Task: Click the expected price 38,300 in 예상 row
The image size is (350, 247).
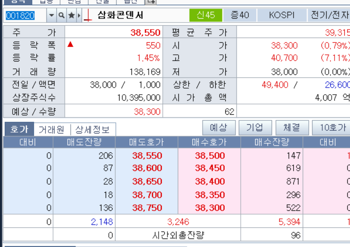Action: [x=147, y=112]
